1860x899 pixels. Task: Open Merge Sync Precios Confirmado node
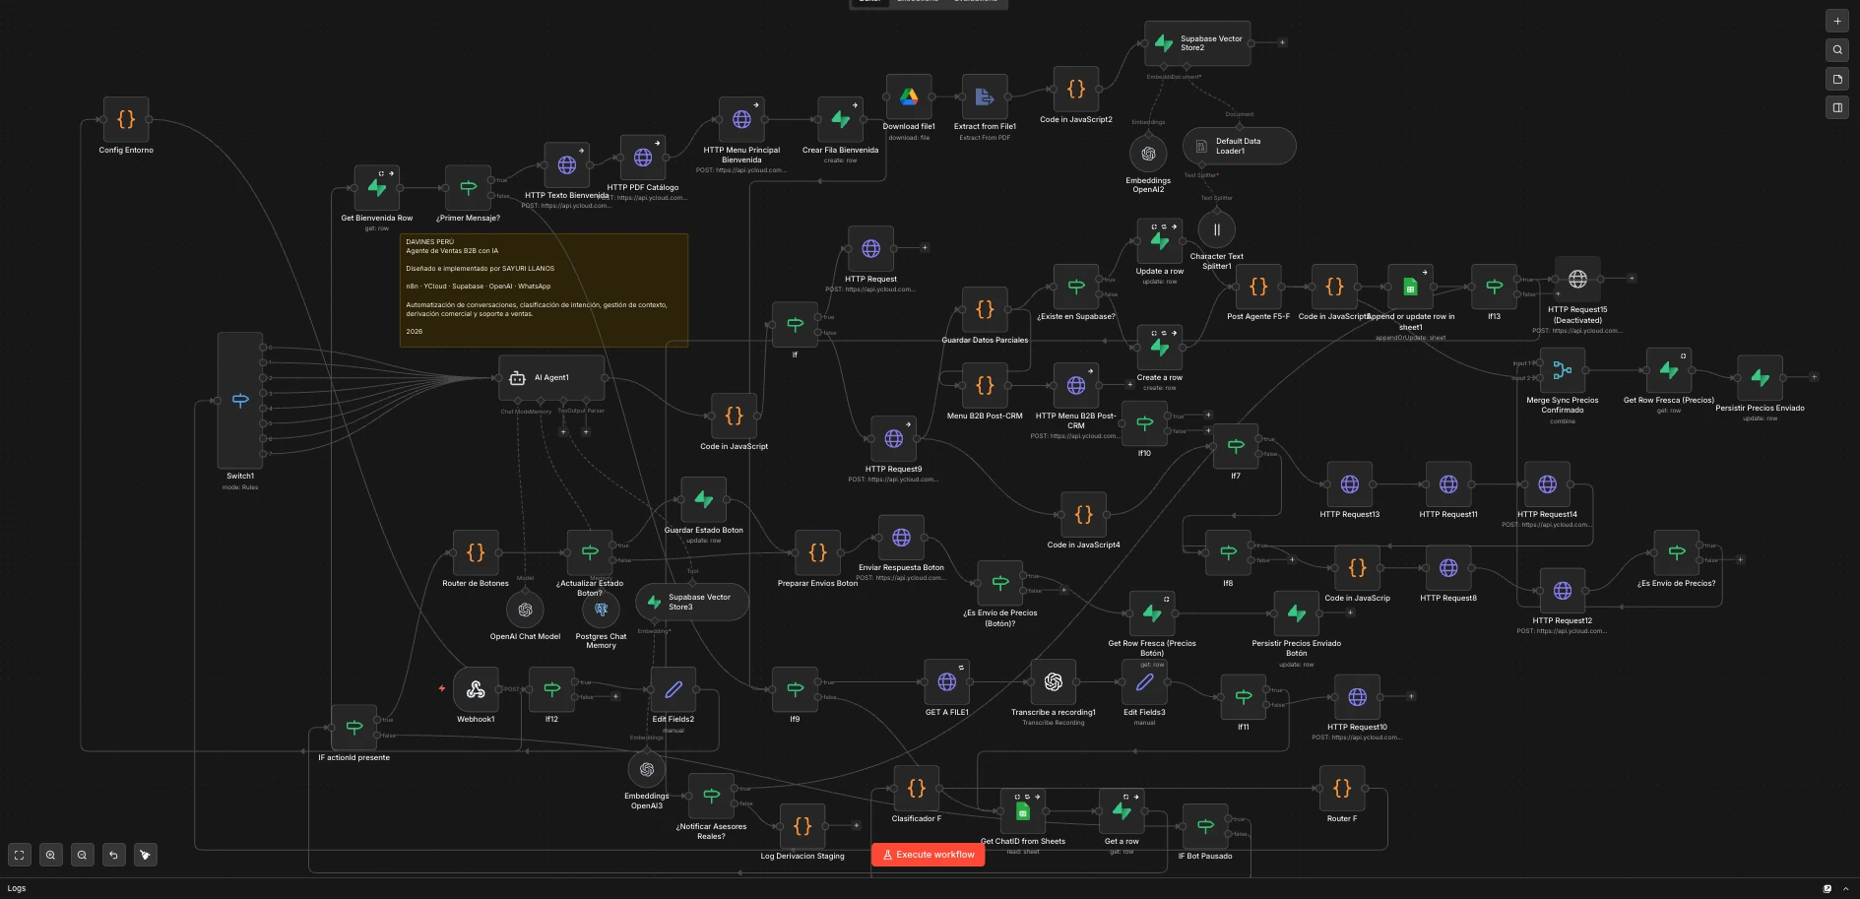(x=1563, y=370)
